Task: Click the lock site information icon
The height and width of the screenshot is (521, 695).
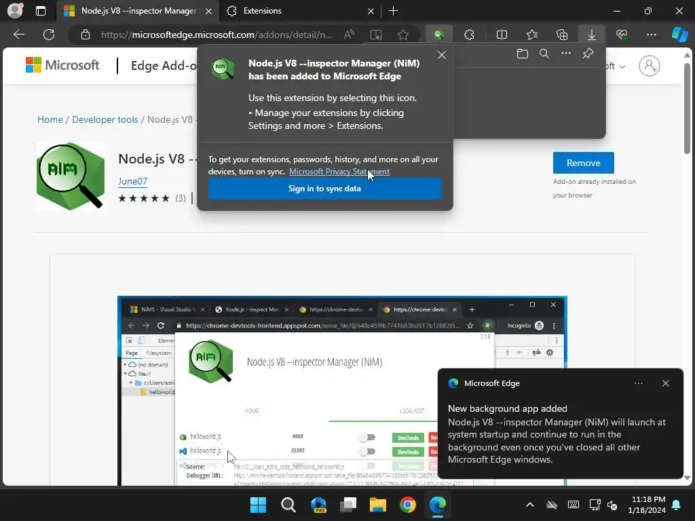Action: click(x=86, y=35)
